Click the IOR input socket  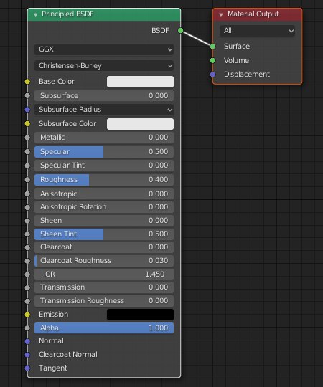point(27,274)
